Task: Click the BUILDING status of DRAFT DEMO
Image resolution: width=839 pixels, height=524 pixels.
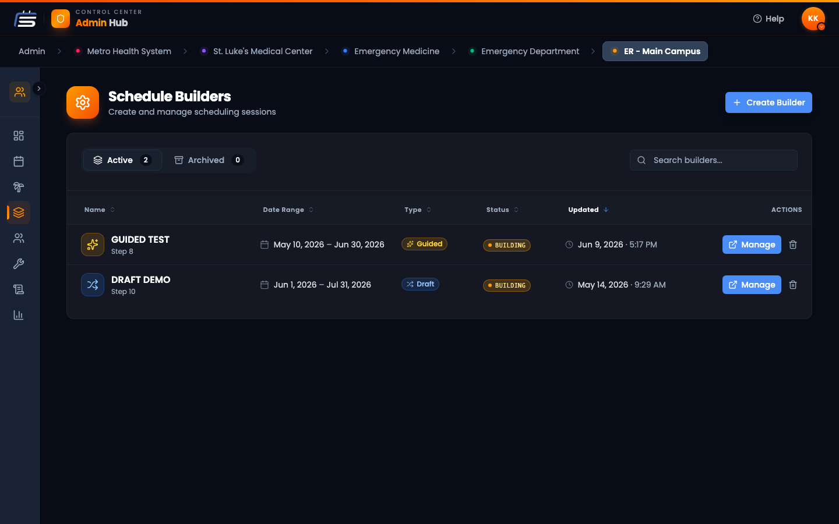Action: 507,285
